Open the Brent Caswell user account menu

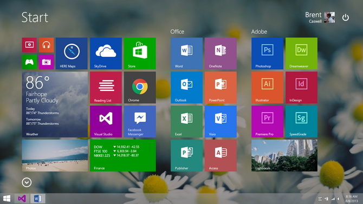pos(320,17)
